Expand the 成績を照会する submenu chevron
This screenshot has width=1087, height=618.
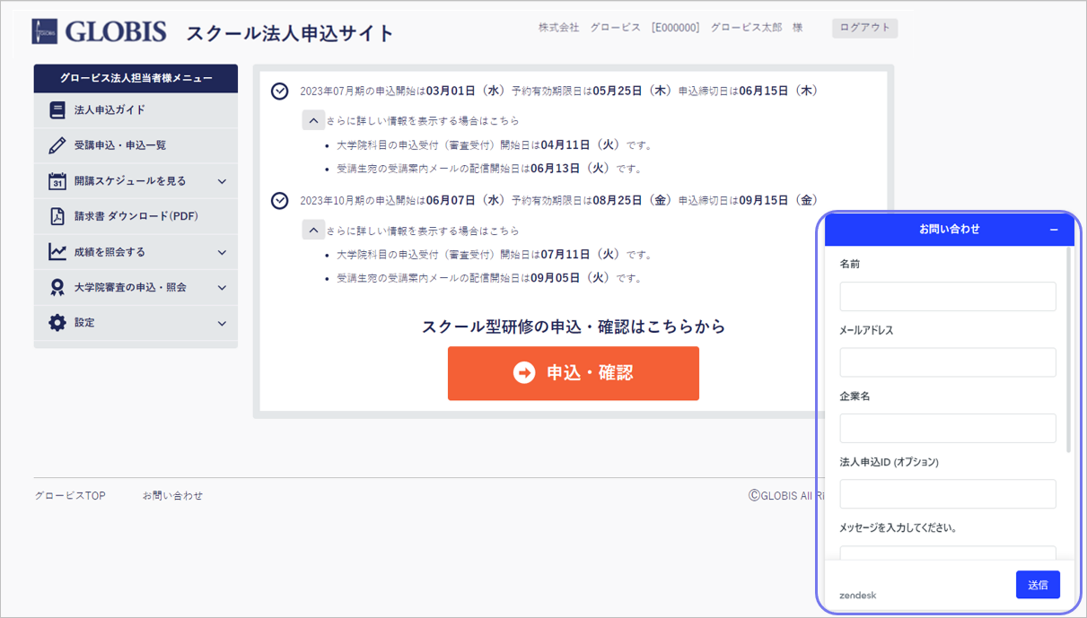(222, 253)
